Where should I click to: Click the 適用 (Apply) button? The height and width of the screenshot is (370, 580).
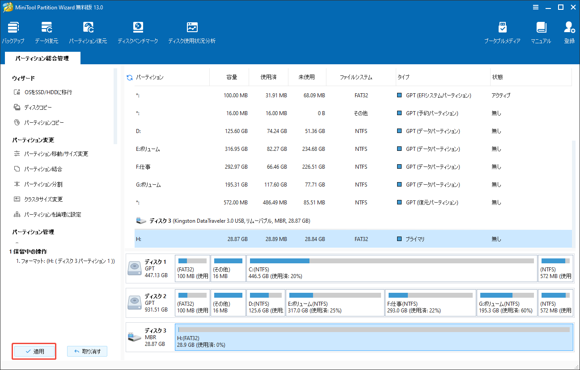click(34, 351)
